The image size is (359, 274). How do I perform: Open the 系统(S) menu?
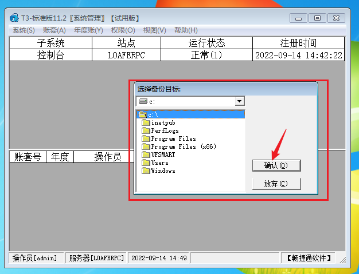[24, 30]
